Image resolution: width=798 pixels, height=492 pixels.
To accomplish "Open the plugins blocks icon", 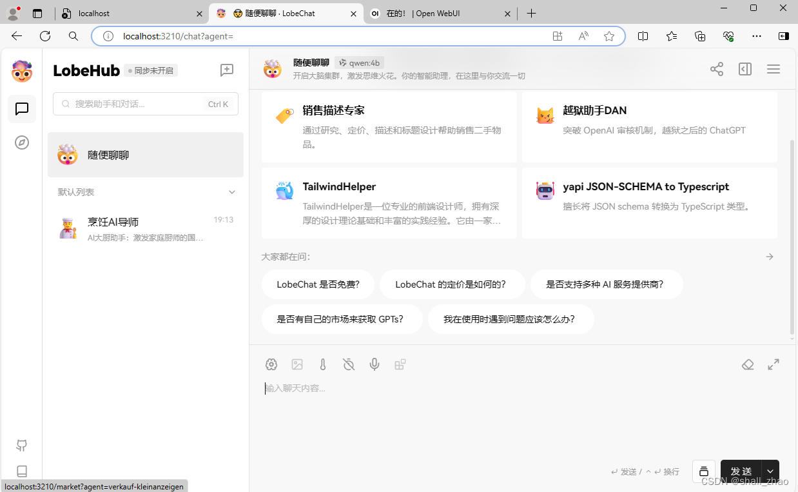I will [x=400, y=364].
